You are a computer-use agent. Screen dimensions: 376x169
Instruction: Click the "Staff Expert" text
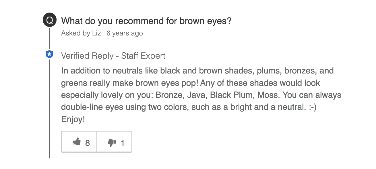143,56
